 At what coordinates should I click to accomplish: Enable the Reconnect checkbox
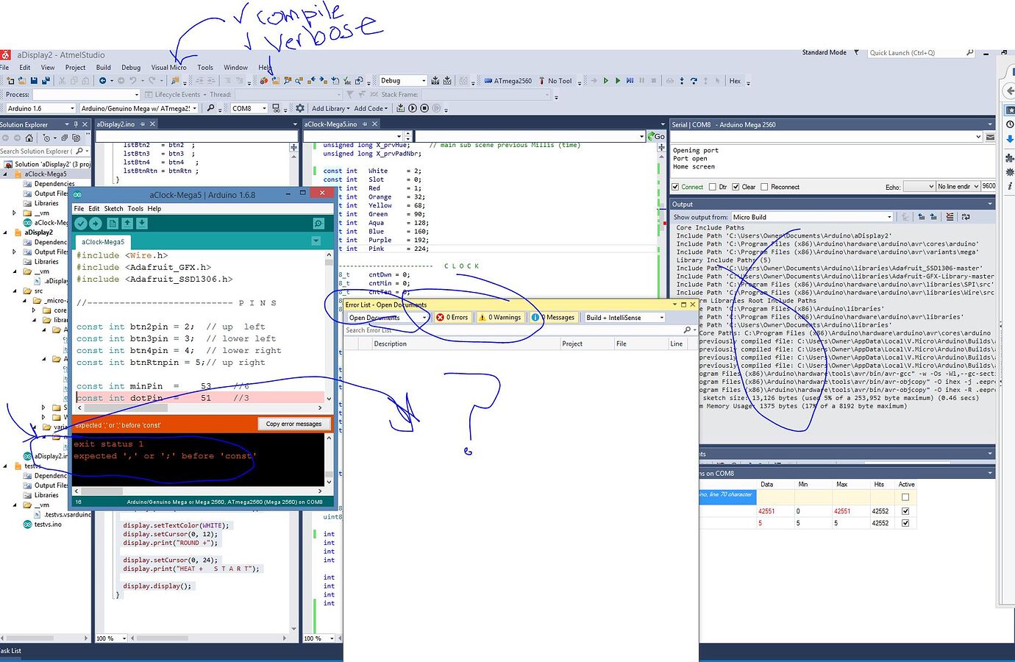[764, 187]
